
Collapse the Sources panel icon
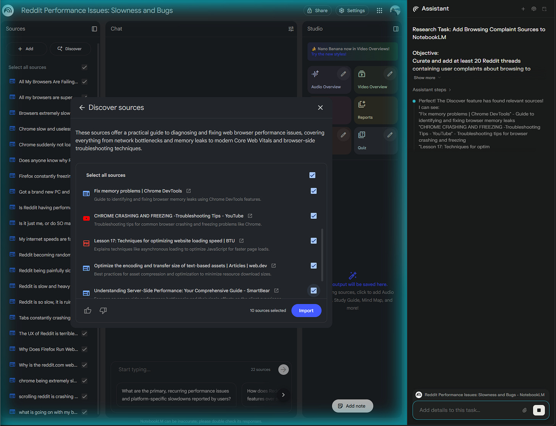(94, 29)
